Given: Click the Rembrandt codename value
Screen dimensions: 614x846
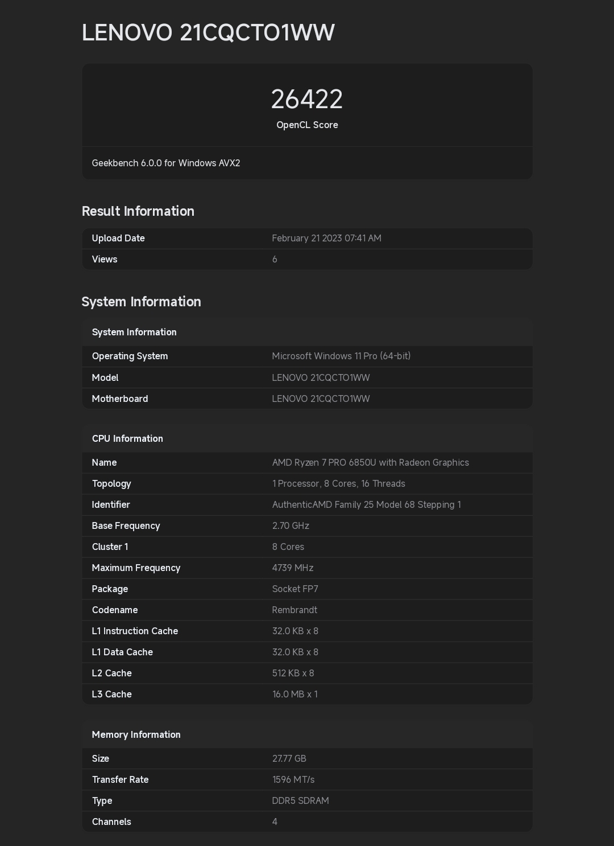Looking at the screenshot, I should pyautogui.click(x=294, y=610).
